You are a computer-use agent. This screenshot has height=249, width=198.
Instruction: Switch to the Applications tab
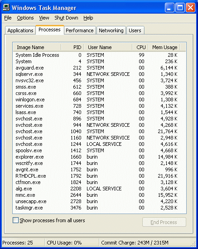click(x=20, y=30)
